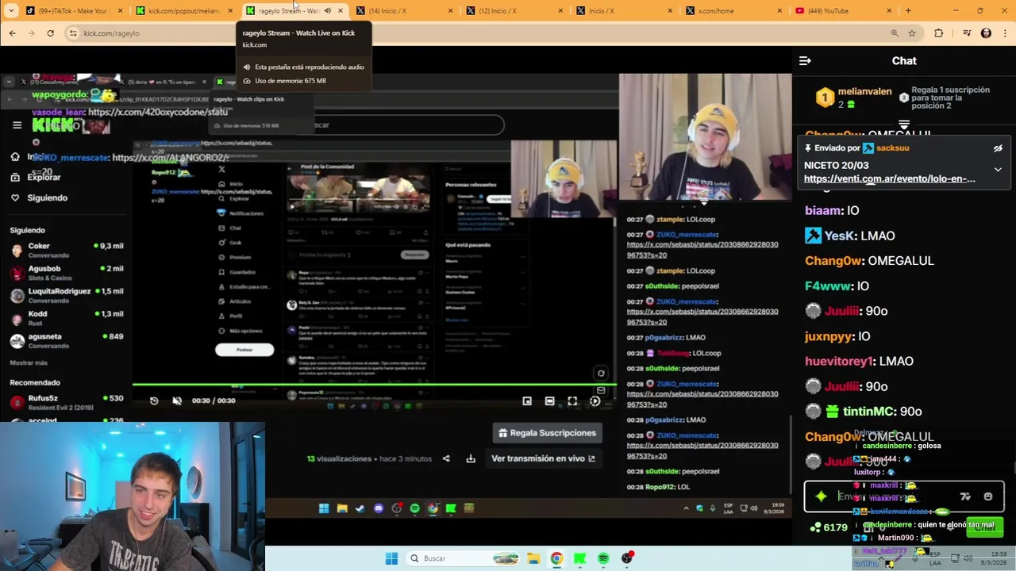Toggle mini-player mode in clip controls
The image size is (1016, 571).
[x=527, y=401]
